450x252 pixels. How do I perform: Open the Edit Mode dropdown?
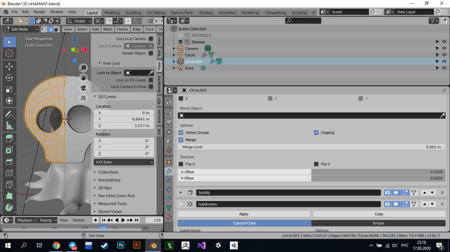(x=21, y=29)
